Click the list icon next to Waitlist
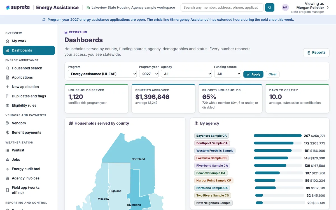The height and width of the screenshot is (210, 336). pos(8,150)
